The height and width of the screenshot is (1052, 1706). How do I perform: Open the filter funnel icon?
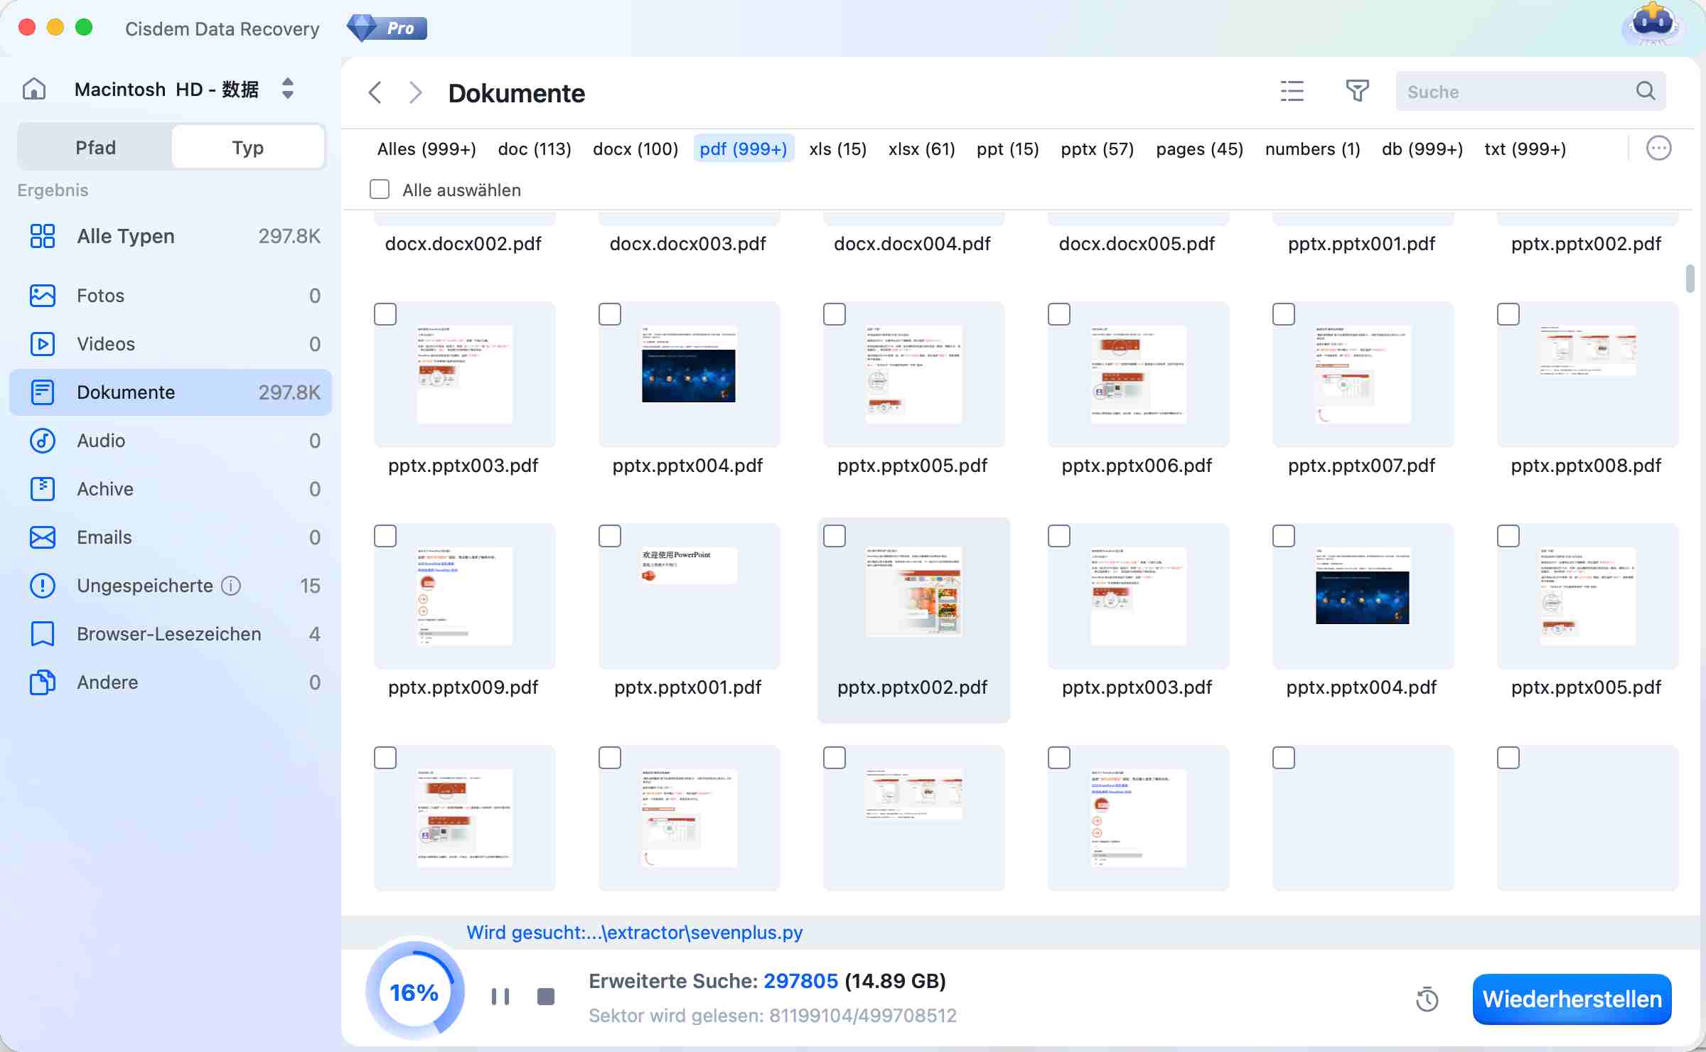(x=1357, y=91)
